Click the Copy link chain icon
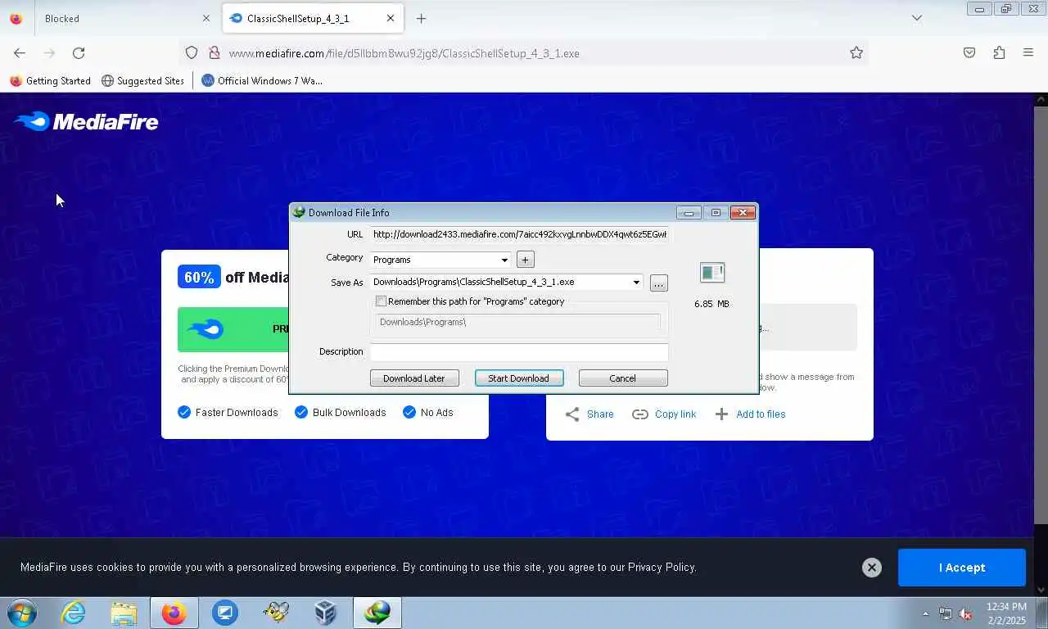Screen dimensions: 1048x629 [640, 414]
